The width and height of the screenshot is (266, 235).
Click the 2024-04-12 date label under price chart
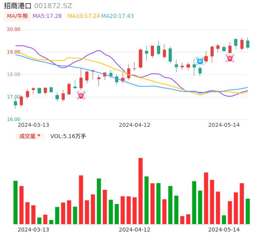pyautogui.click(x=135, y=125)
